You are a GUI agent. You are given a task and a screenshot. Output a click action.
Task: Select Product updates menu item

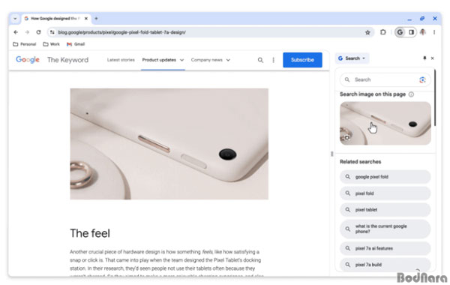159,60
